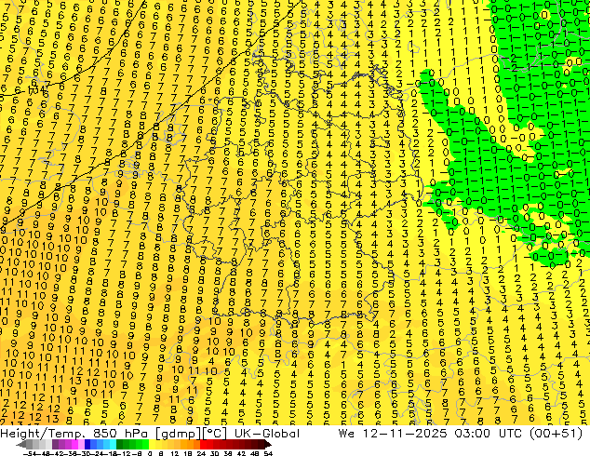The width and height of the screenshot is (590, 456).
Task: Click the bright red legend swatch at 24
Action: [203, 444]
